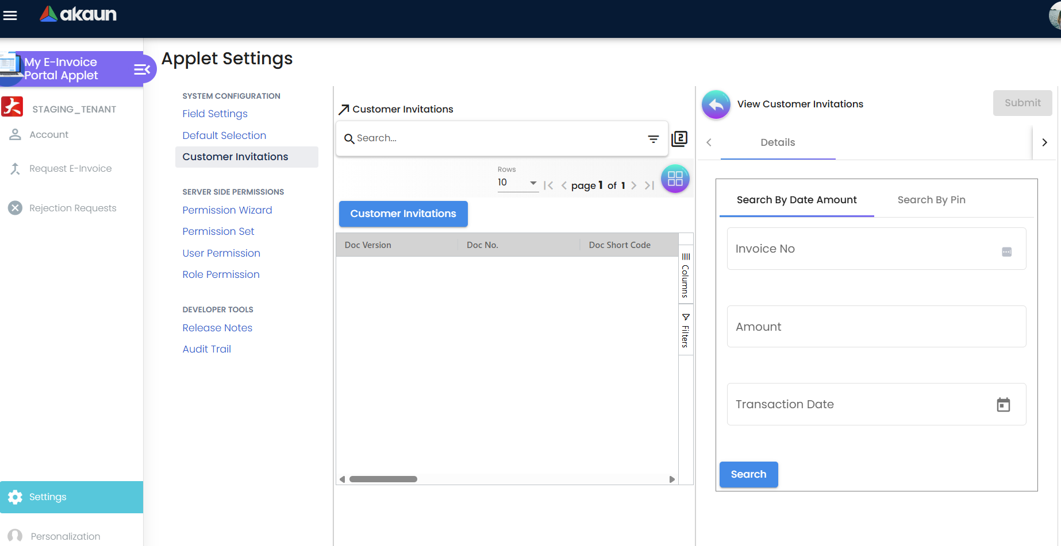Click the back arrow beside View Customer Invitations
Screen dimensions: 1061x546
click(716, 104)
